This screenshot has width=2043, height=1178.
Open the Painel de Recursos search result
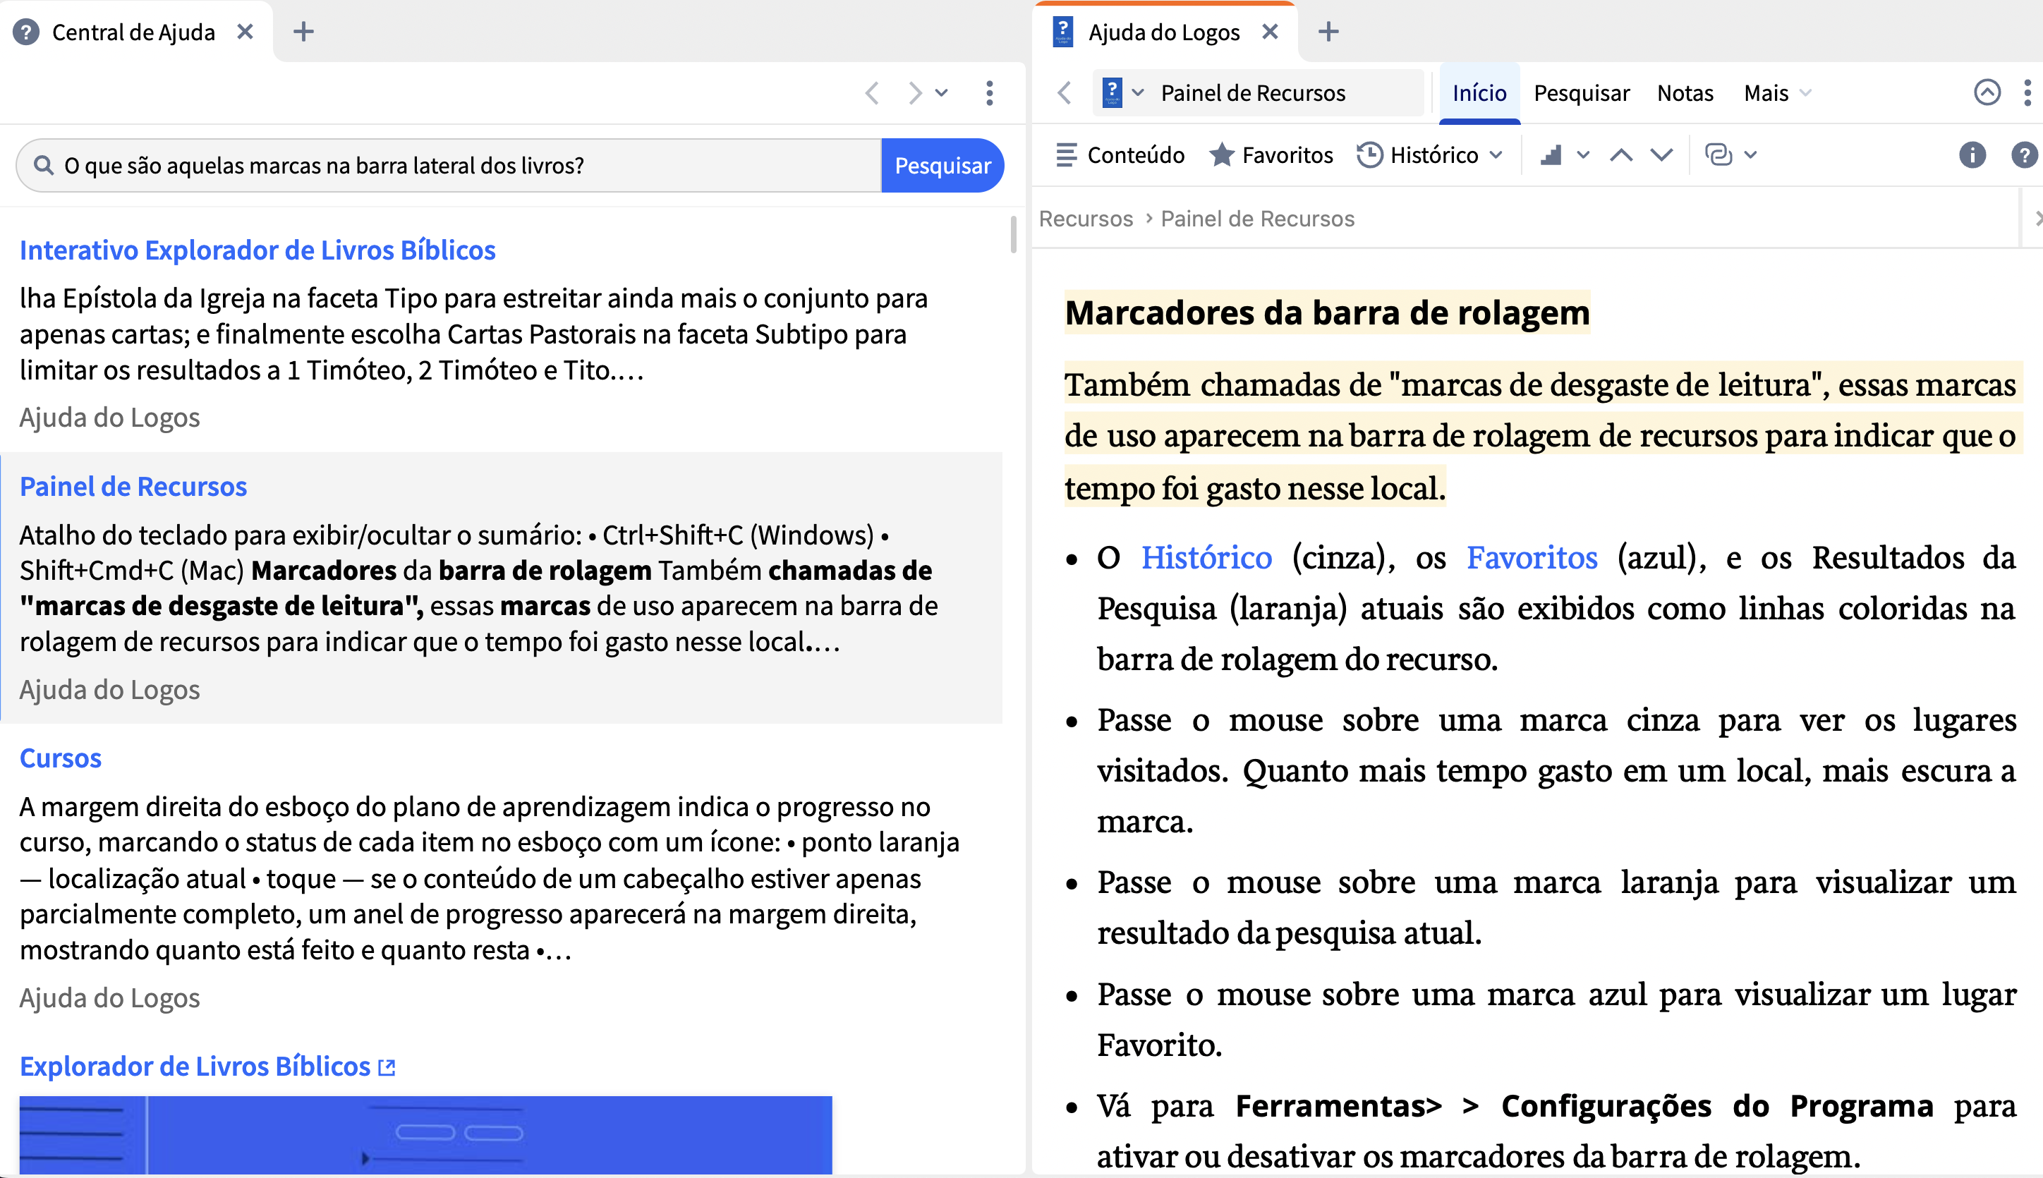tap(133, 486)
